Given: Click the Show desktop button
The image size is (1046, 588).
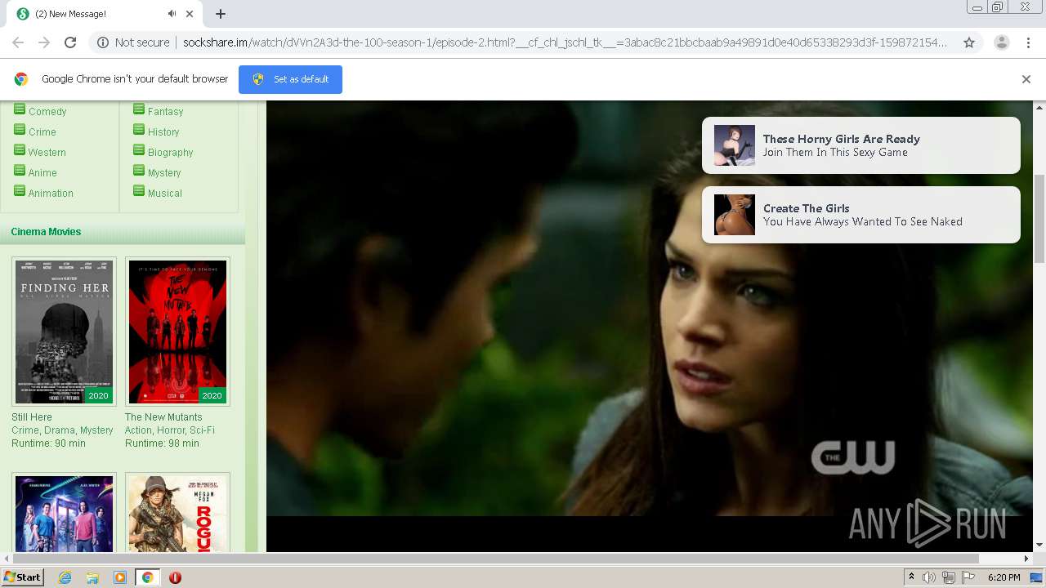Looking at the screenshot, I should 1036,577.
